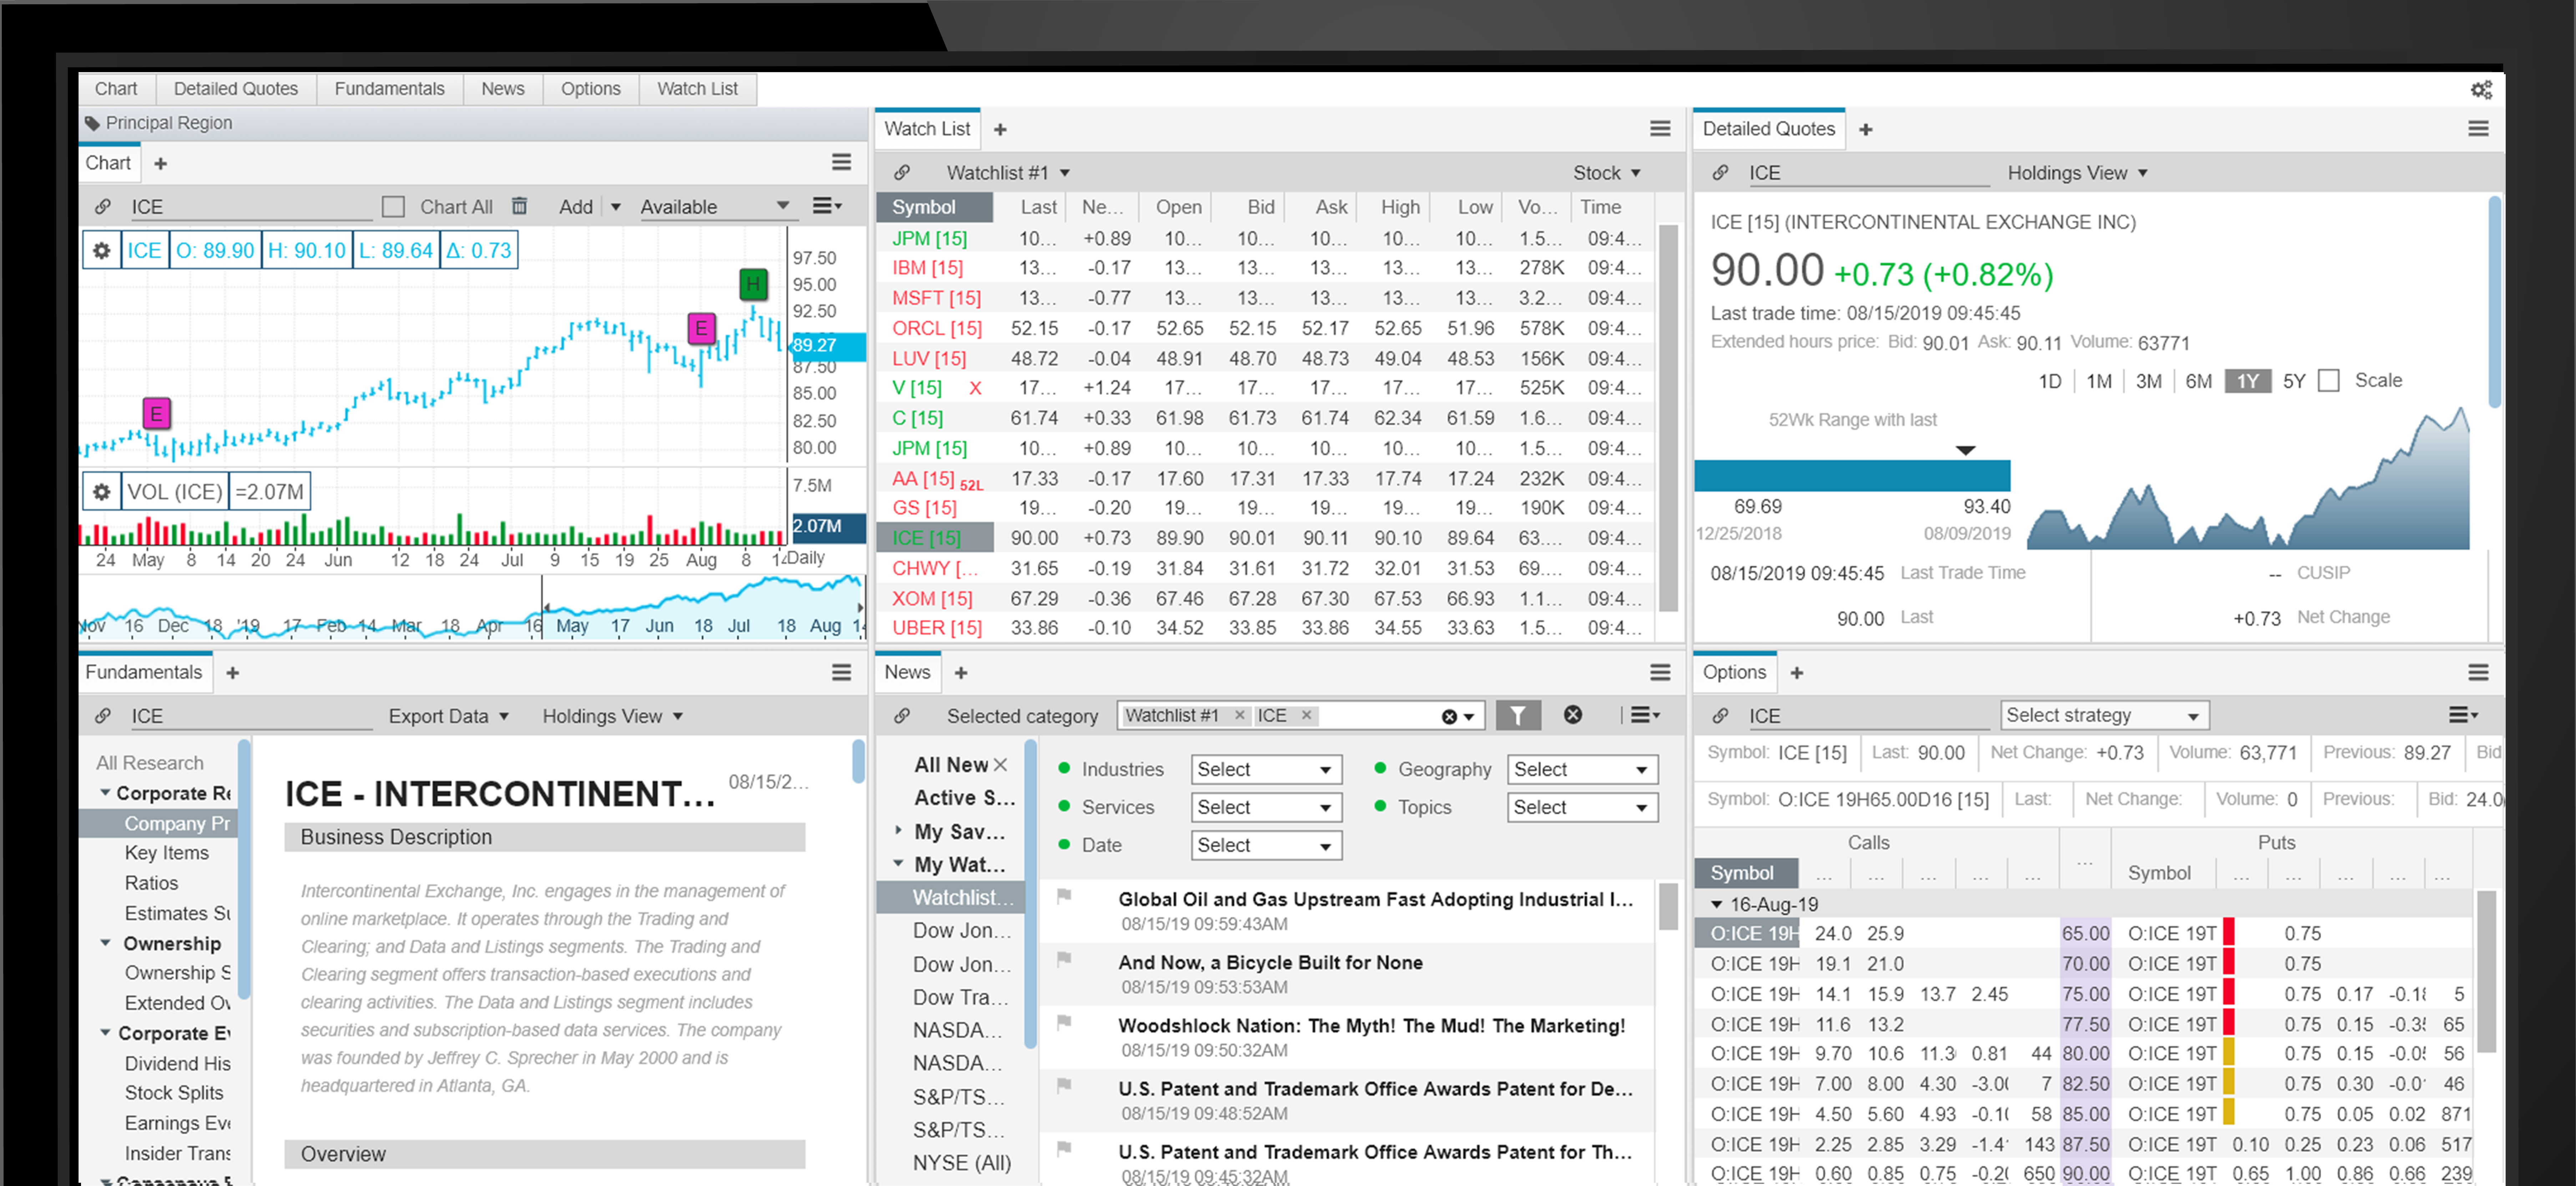Enable the Chart All checkbox
Image resolution: width=2576 pixels, height=1186 pixels.
[x=393, y=207]
